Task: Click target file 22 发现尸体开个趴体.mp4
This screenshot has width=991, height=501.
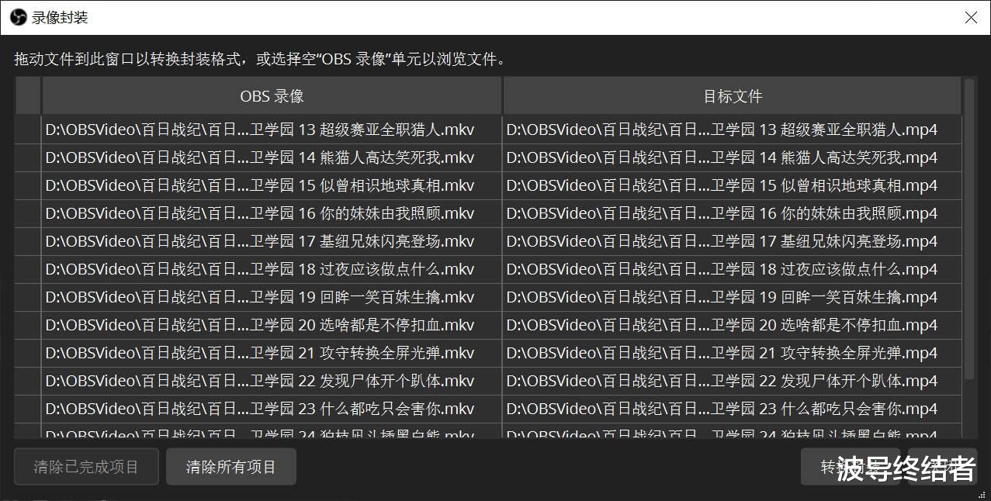Action: coord(733,381)
